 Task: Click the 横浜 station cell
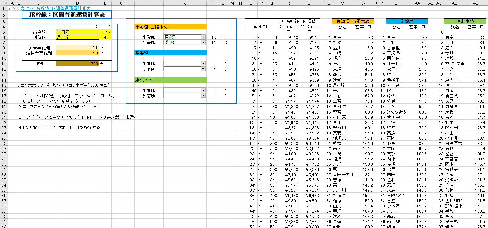[342, 58]
